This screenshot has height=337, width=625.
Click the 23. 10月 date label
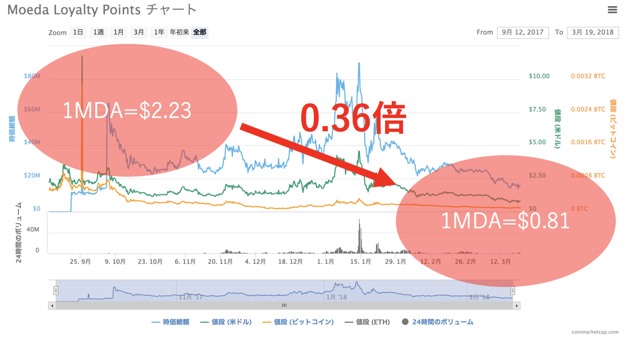(150, 261)
